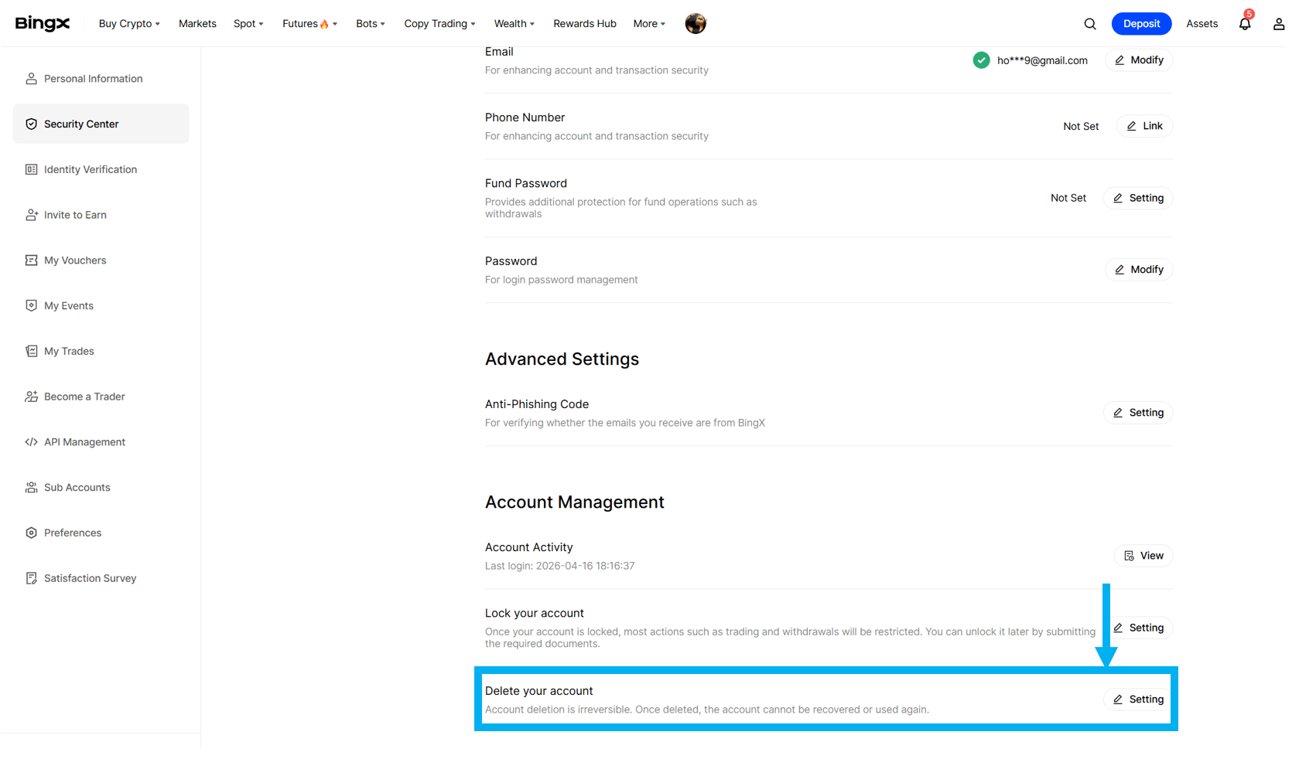Open Identity Verification in sidebar

[x=91, y=169]
